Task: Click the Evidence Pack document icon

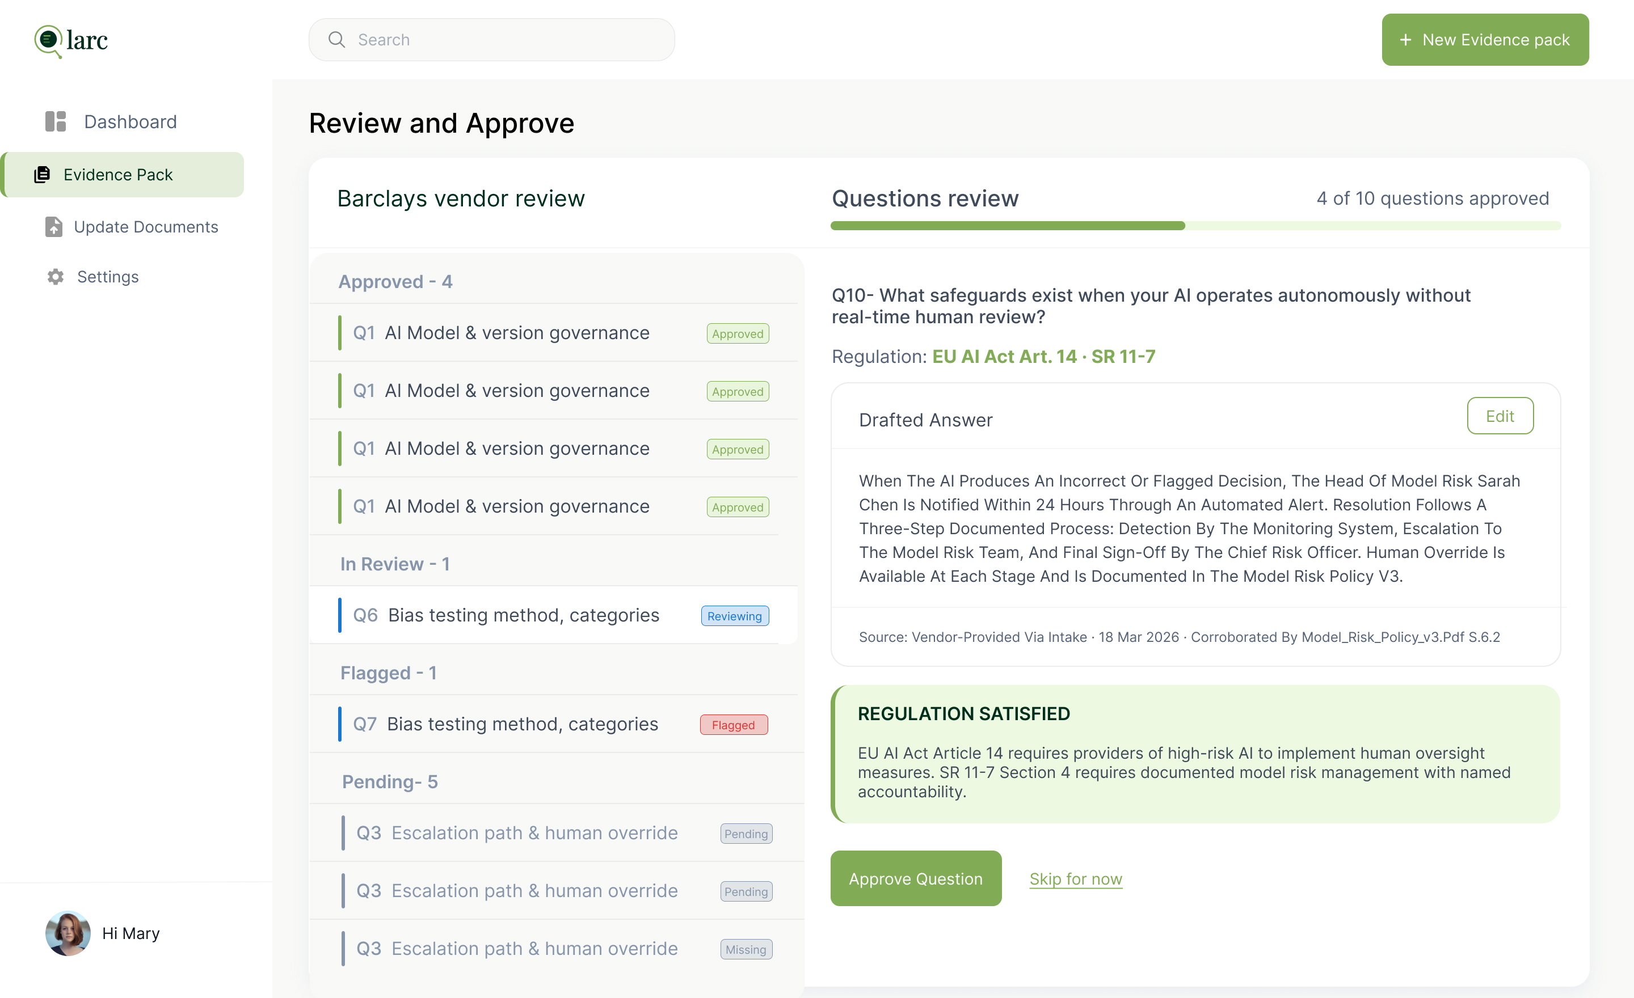Action: (42, 174)
